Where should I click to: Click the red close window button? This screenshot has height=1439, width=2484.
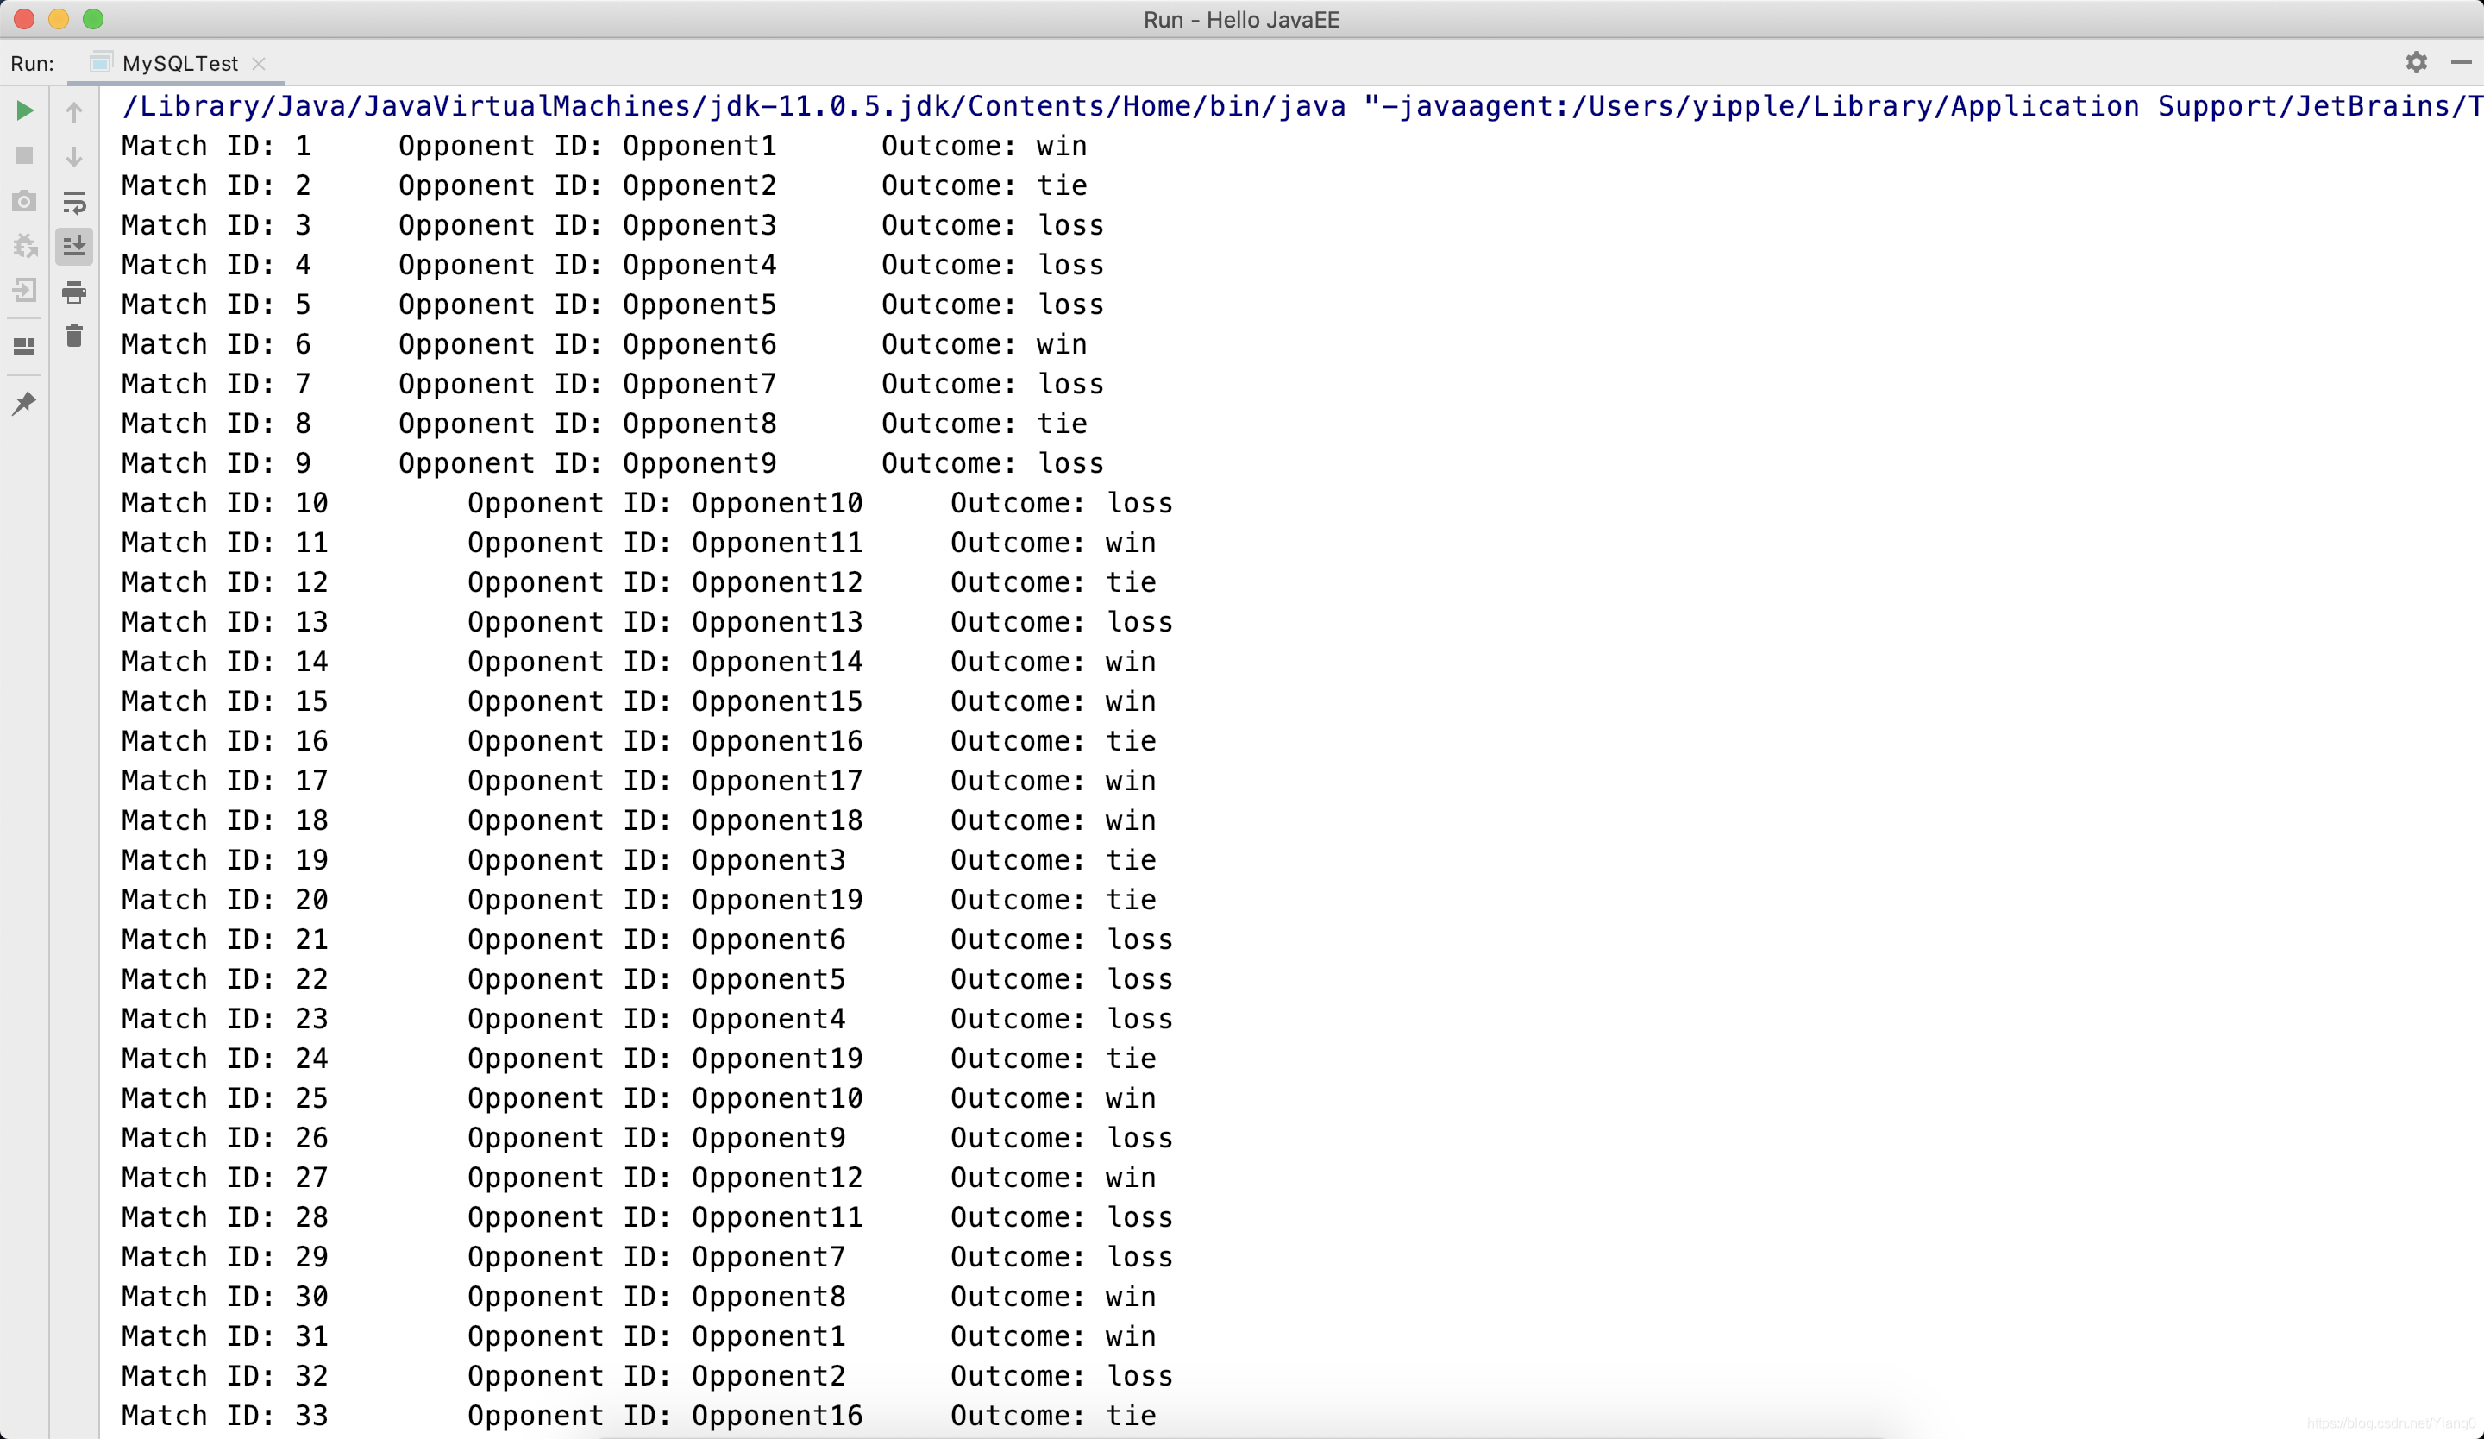25,19
